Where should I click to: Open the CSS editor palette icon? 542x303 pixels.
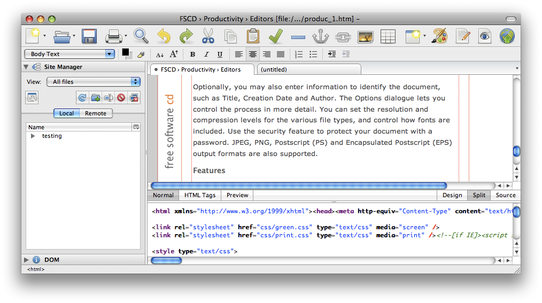tap(440, 36)
